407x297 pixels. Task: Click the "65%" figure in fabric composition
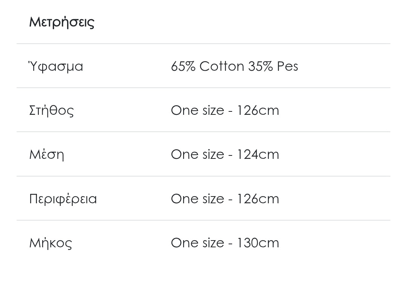coord(183,66)
